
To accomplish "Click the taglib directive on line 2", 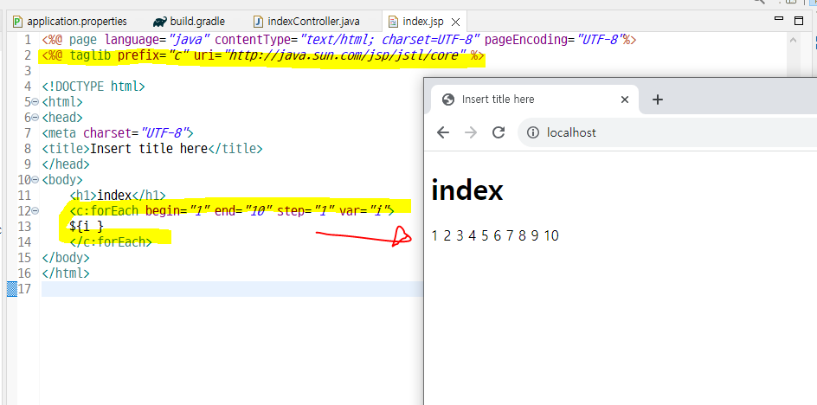I will tap(263, 55).
